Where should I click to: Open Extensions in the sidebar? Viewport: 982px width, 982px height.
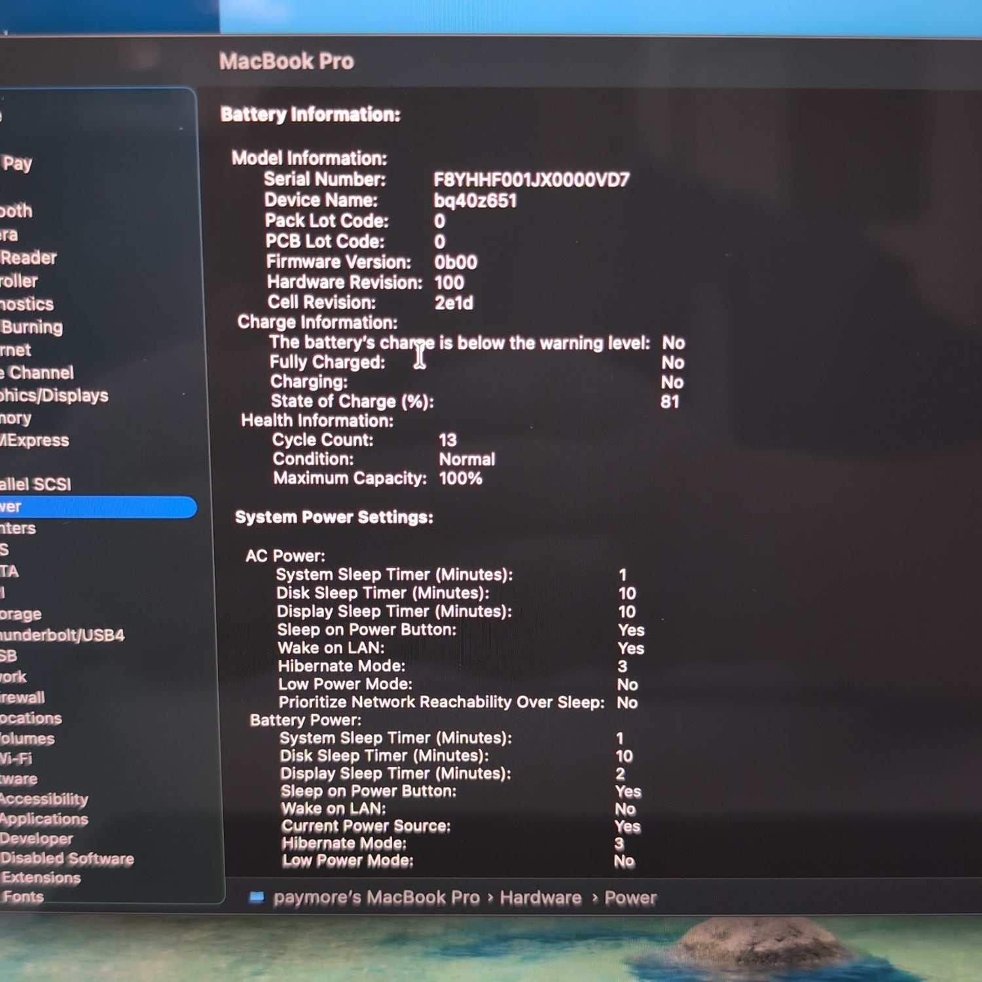[41, 878]
